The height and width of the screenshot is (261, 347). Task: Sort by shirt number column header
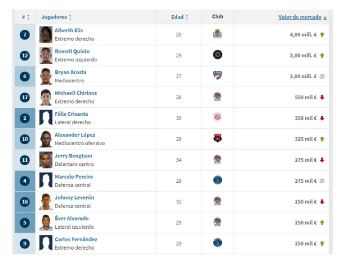[x=25, y=17]
